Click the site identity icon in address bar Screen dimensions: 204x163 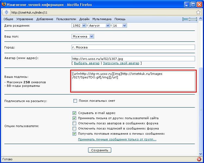(x=6, y=12)
